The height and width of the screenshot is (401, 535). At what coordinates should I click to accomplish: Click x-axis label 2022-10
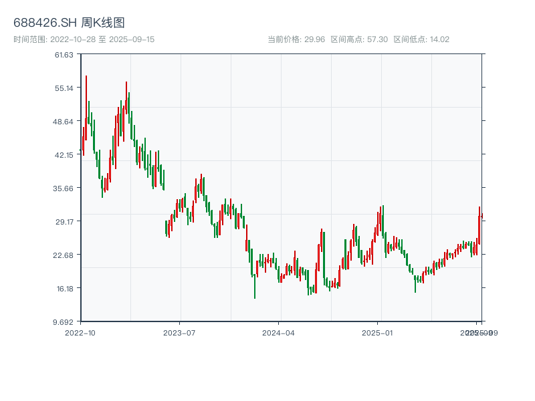pos(80,333)
